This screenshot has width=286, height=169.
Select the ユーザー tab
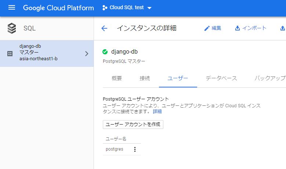178,78
